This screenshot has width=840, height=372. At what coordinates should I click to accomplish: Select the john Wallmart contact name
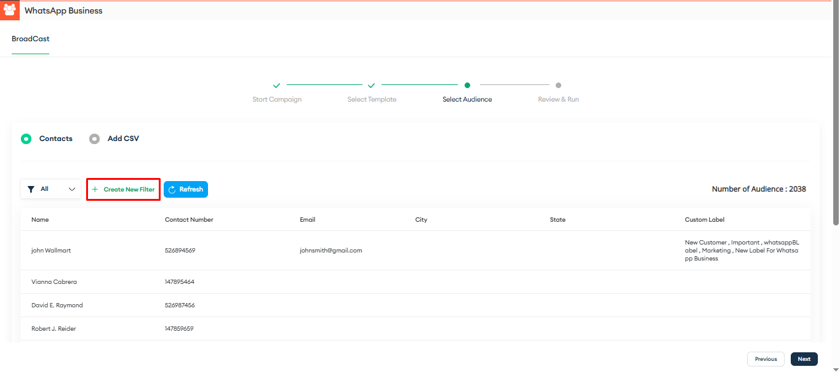coord(51,251)
